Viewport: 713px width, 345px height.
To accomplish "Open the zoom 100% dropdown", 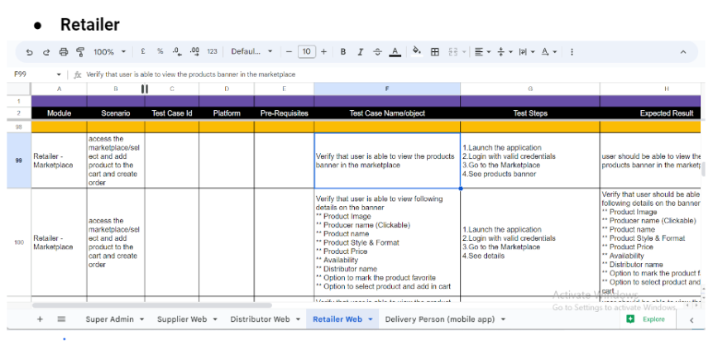I will 108,51.
